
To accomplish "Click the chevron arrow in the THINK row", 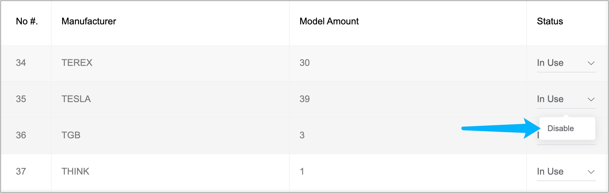I will coord(591,172).
